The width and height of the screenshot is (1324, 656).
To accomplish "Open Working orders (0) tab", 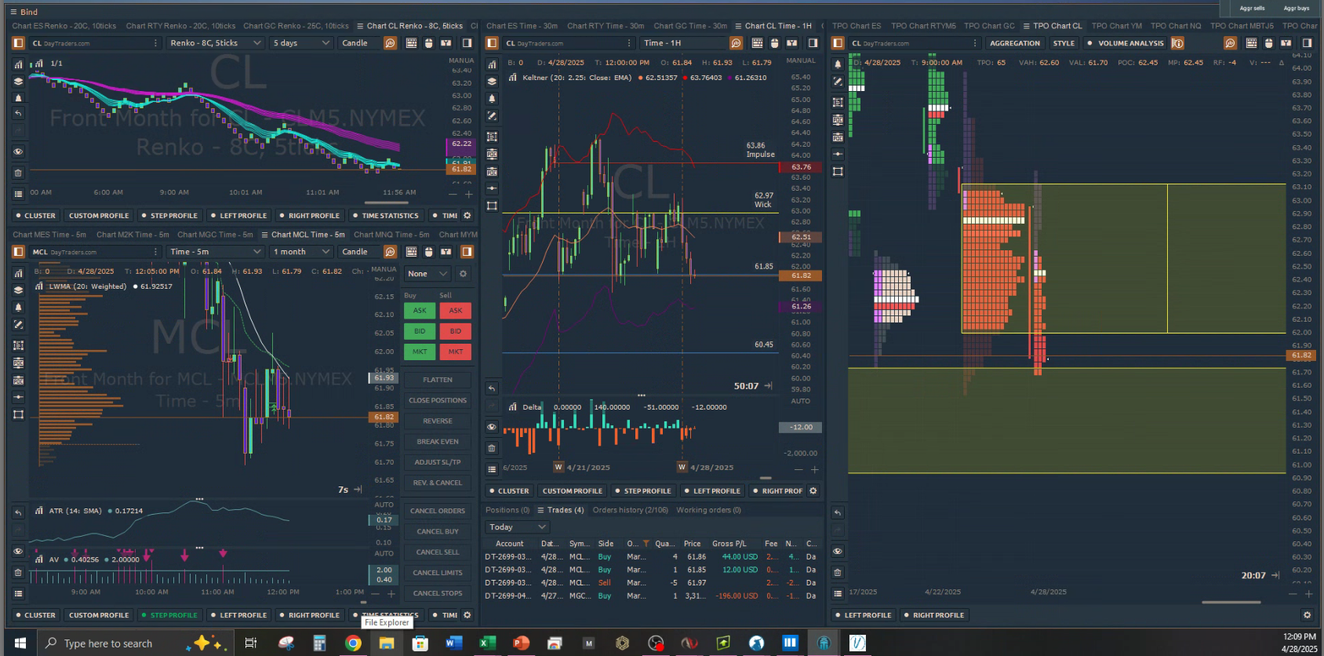I will coord(708,510).
